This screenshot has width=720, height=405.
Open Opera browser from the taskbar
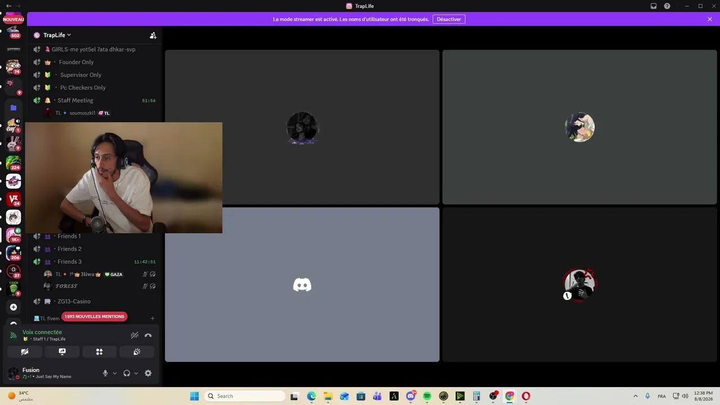point(526,396)
